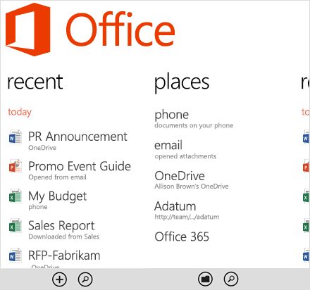
Task: Select the today group header
Action: tap(20, 112)
